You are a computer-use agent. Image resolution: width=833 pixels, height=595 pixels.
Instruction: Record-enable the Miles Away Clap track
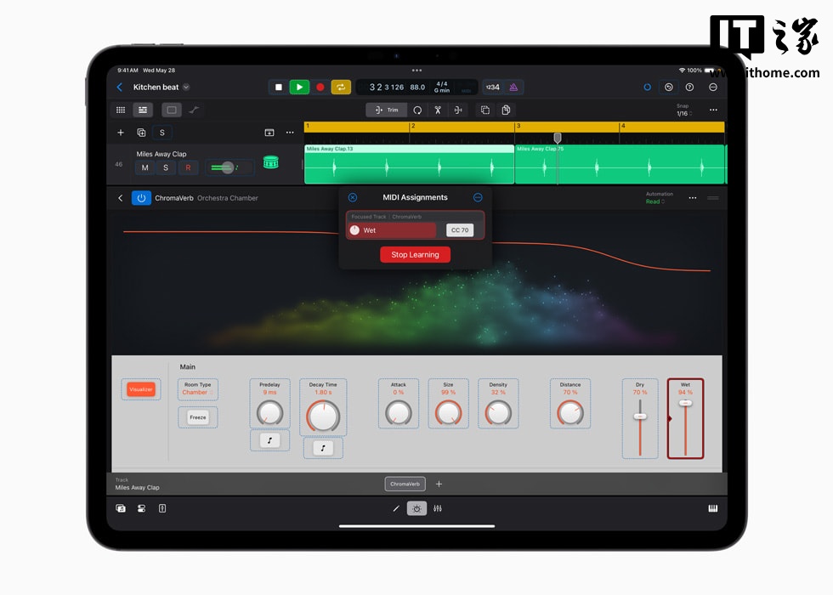[188, 168]
